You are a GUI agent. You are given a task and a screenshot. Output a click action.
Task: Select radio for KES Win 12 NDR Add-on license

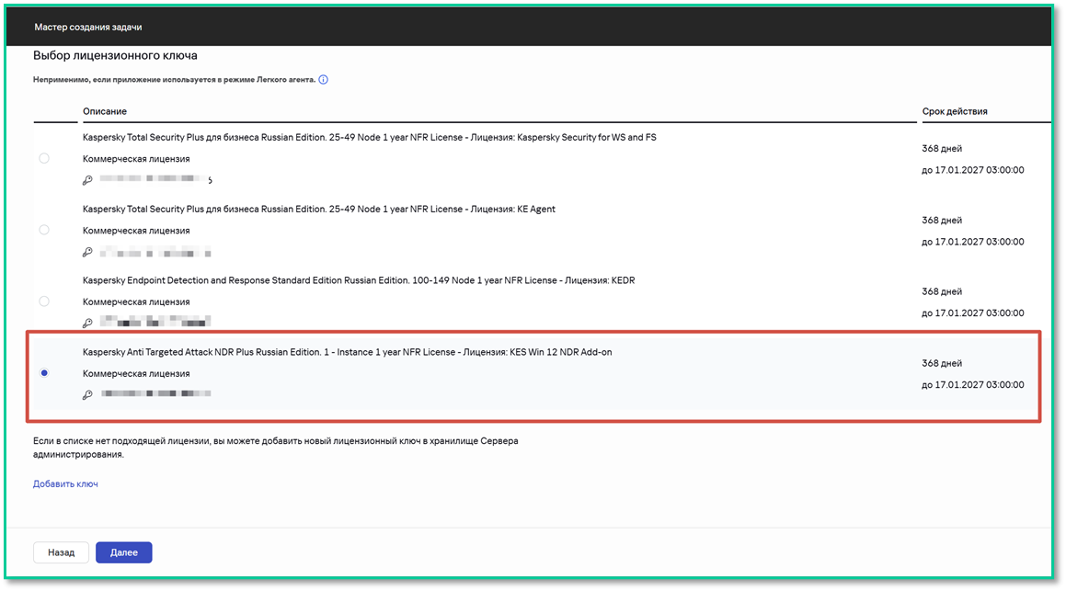point(44,373)
